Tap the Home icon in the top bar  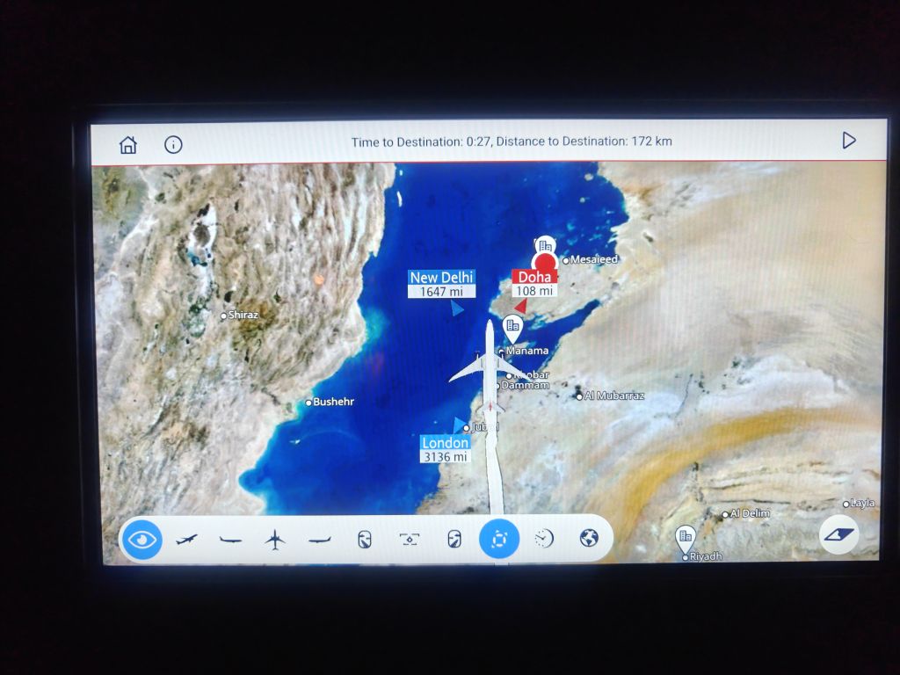128,144
